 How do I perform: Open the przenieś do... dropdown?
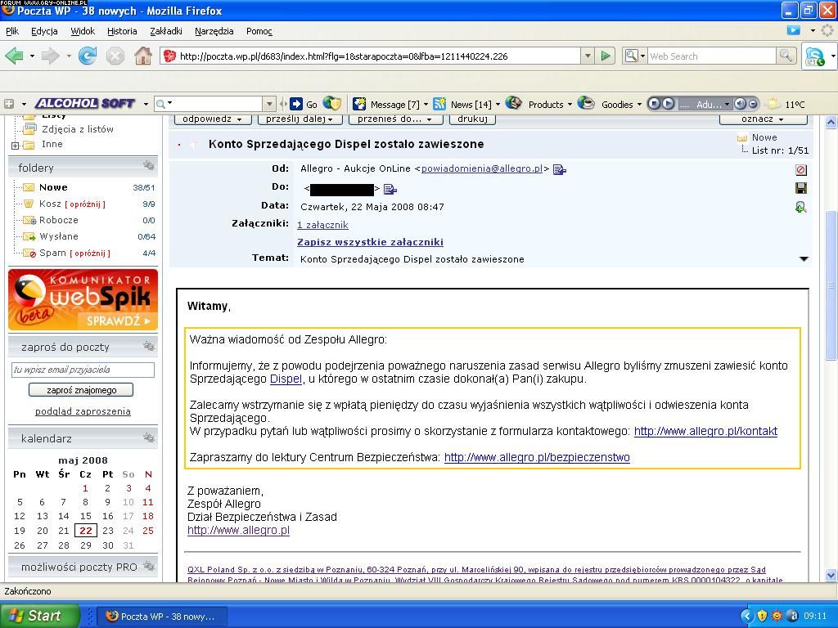pos(395,119)
